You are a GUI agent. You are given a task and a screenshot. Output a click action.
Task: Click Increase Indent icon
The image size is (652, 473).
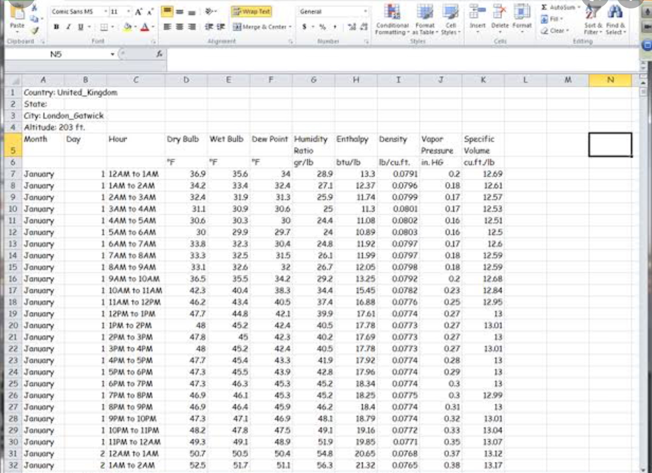pyautogui.click(x=221, y=27)
